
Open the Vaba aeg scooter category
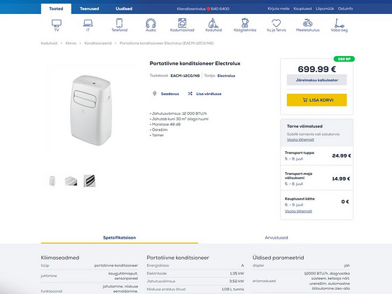(x=339, y=23)
